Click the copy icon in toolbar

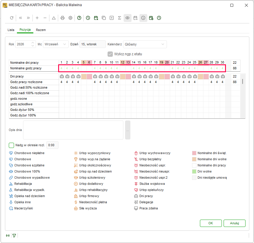click(104, 18)
